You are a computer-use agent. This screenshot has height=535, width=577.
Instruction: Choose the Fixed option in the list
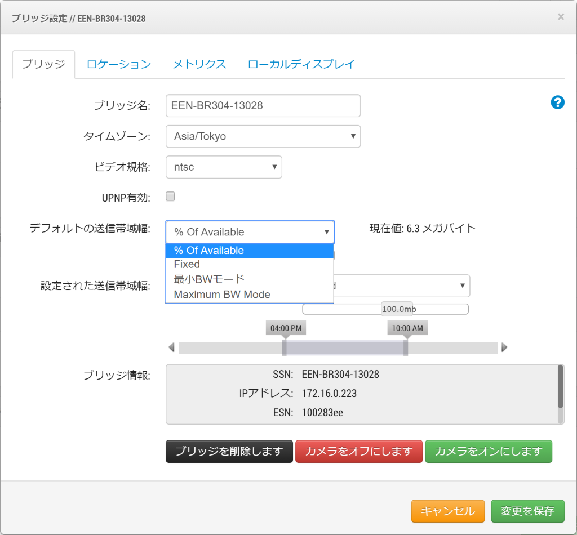187,264
